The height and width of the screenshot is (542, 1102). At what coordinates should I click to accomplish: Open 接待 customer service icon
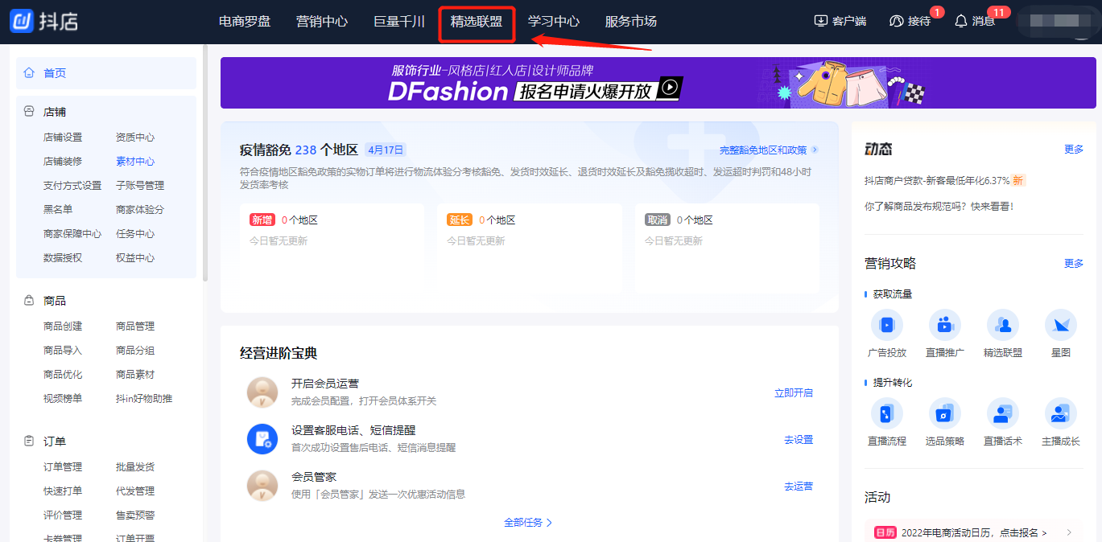(897, 21)
